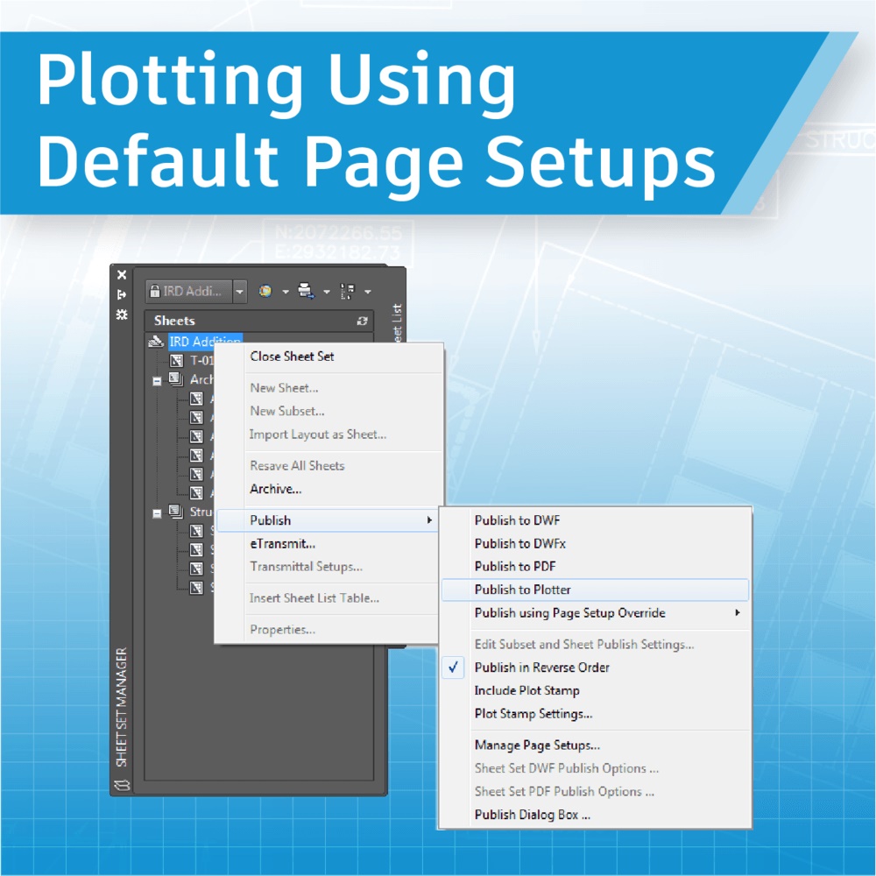Open dropdown arrow next to list icon
876x876 pixels.
pyautogui.click(x=368, y=292)
